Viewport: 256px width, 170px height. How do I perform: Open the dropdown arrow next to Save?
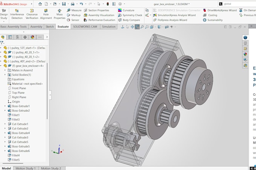(x=68, y=4)
